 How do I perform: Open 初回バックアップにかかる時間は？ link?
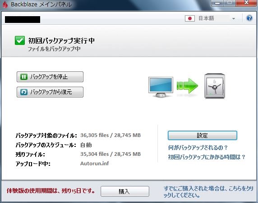(207, 157)
